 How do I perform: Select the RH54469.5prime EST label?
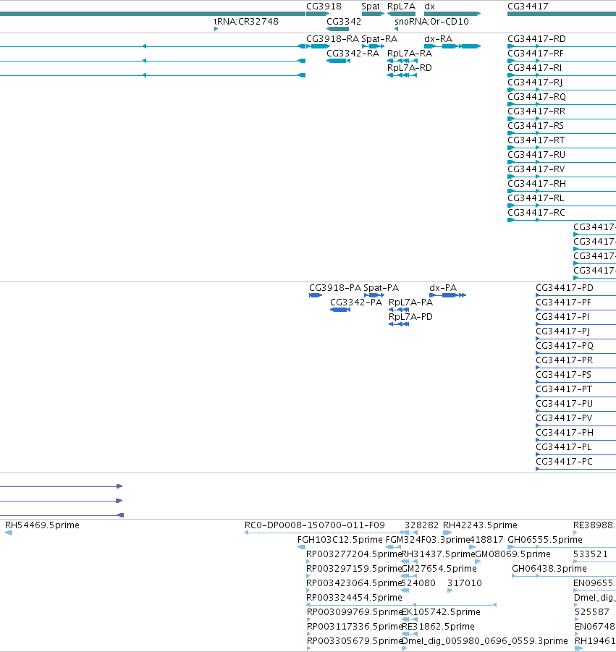42,525
